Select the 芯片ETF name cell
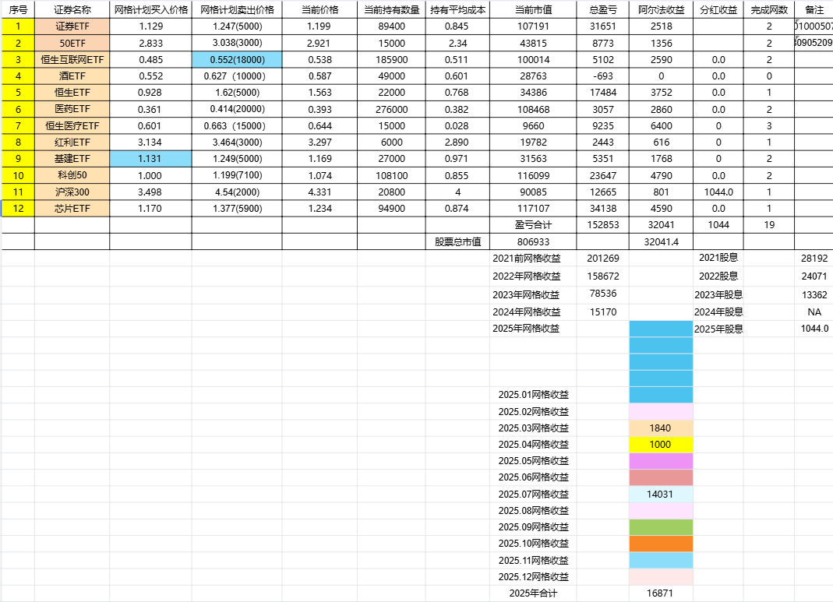This screenshot has height=602, width=833. pos(72,209)
